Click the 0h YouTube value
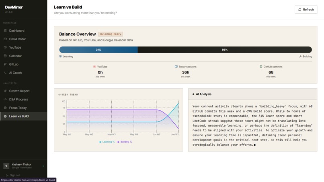This screenshot has height=182, width=324. (100, 72)
